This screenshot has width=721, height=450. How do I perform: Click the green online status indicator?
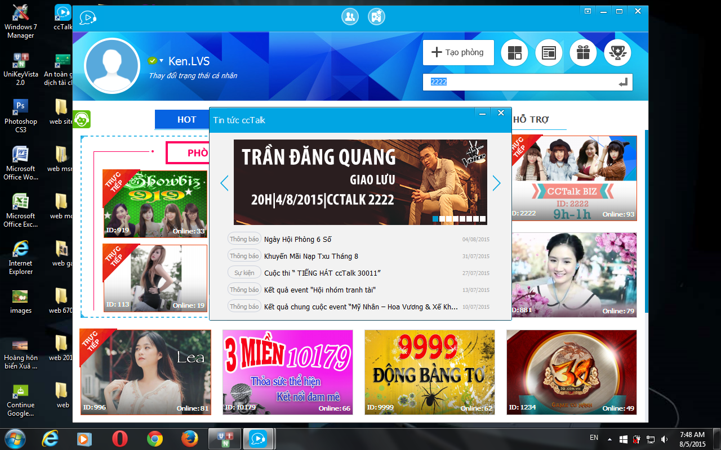152,61
